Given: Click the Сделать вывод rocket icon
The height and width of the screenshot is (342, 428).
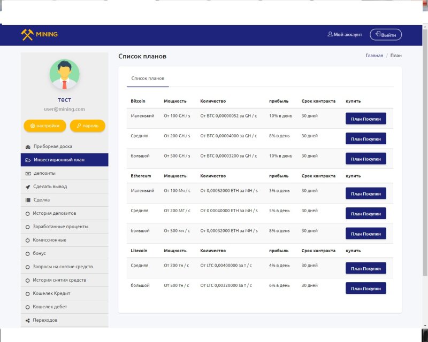Looking at the screenshot, I should point(28,186).
